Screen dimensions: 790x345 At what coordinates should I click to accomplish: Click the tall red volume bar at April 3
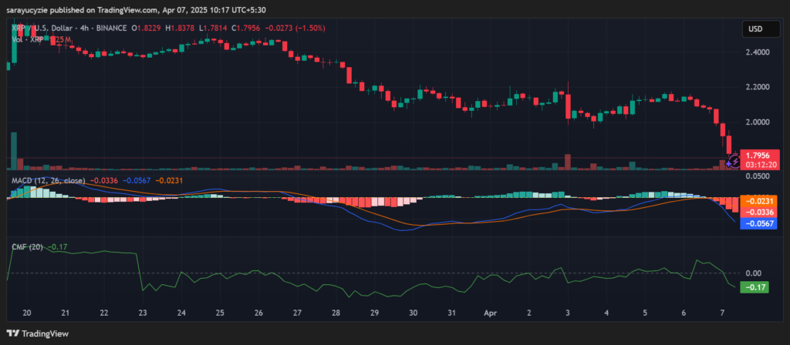coord(568,161)
